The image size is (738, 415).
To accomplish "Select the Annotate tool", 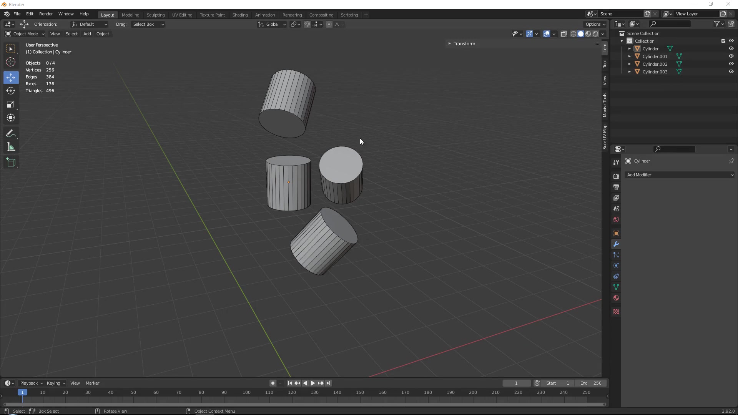I will click(x=11, y=133).
